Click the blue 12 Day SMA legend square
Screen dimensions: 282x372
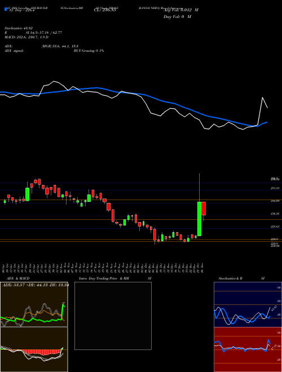coord(6,9)
